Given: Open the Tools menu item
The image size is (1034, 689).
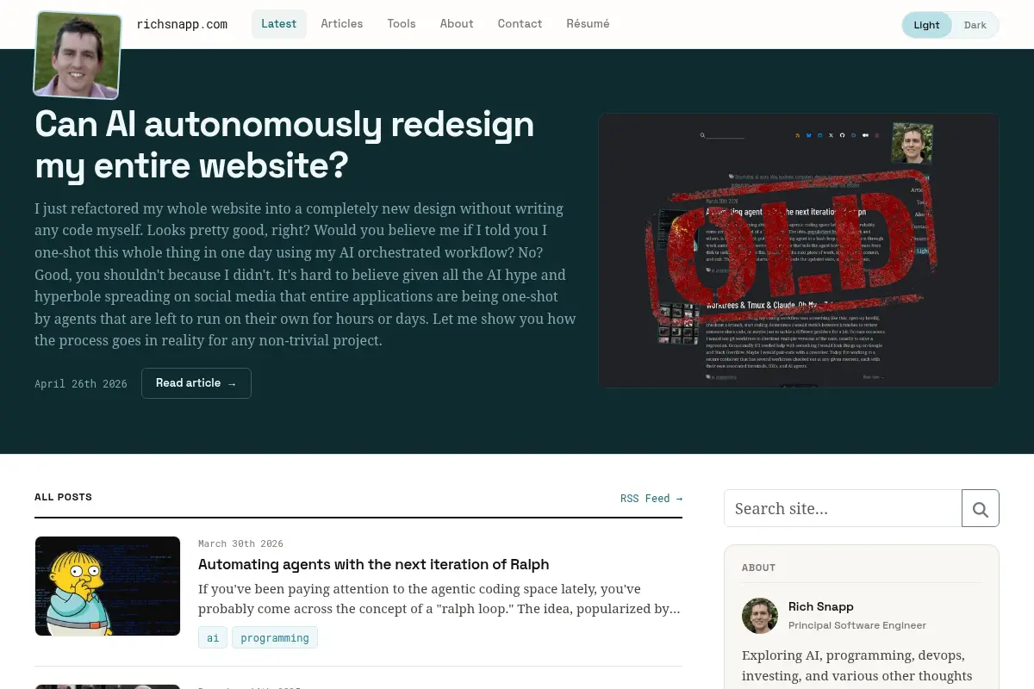Looking at the screenshot, I should [x=402, y=24].
